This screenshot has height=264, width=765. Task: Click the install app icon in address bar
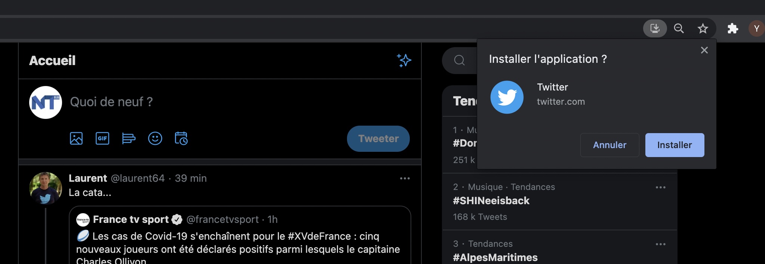coord(655,28)
